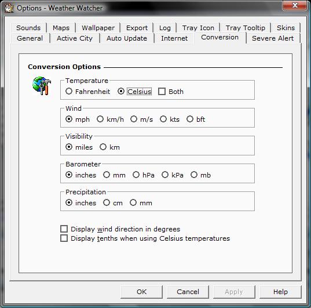Open the Skins tab
Image resolution: width=311 pixels, height=308 pixels.
point(286,28)
